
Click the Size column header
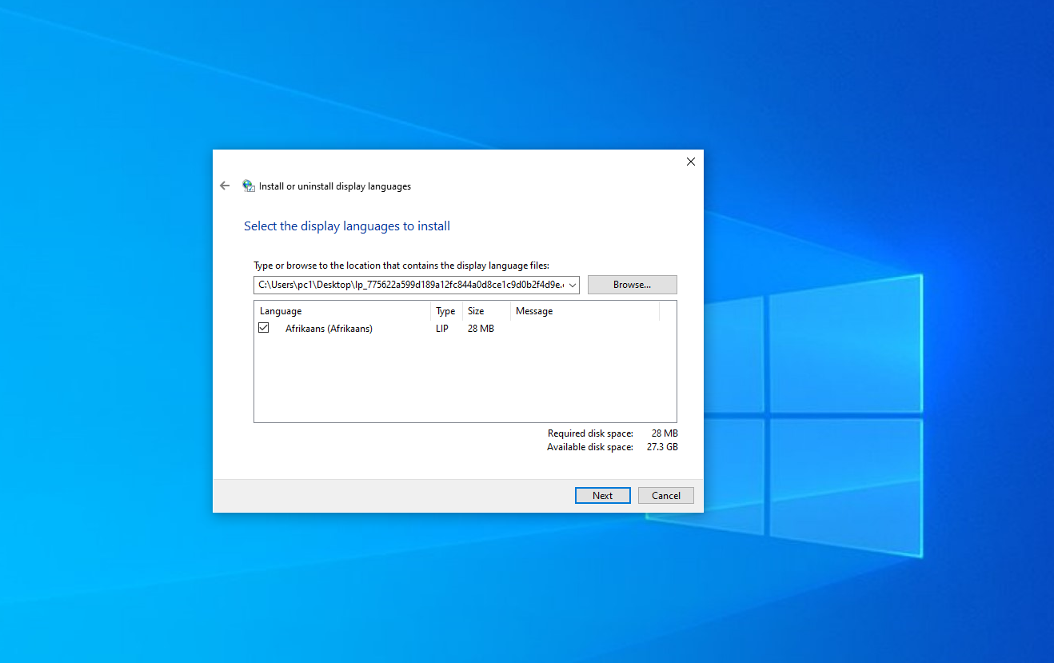coord(486,311)
